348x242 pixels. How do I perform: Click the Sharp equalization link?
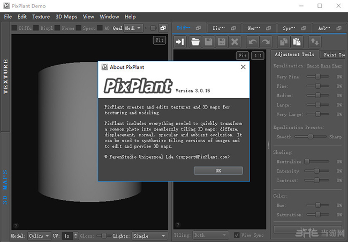(x=337, y=66)
